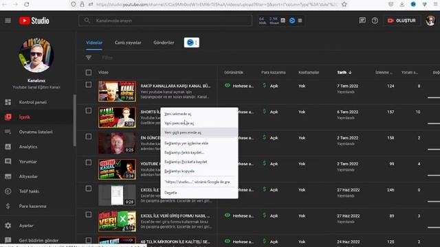The height and width of the screenshot is (247, 440).
Task: Check the YOUTUBE KANAL video row checkbox
Action: tap(89, 163)
